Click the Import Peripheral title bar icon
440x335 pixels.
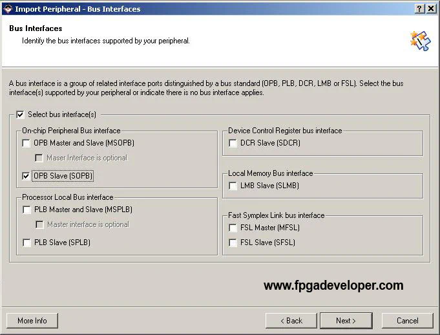(7, 8)
